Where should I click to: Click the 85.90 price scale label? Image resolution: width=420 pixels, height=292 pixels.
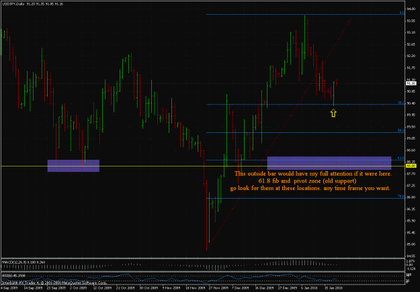pyautogui.click(x=411, y=221)
